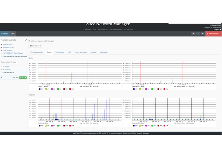Collapse the sidebar with left chevron button
Screen dimensions: 222x158
point(2,77)
